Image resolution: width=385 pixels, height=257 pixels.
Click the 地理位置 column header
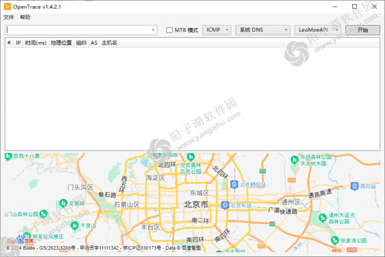[61, 43]
